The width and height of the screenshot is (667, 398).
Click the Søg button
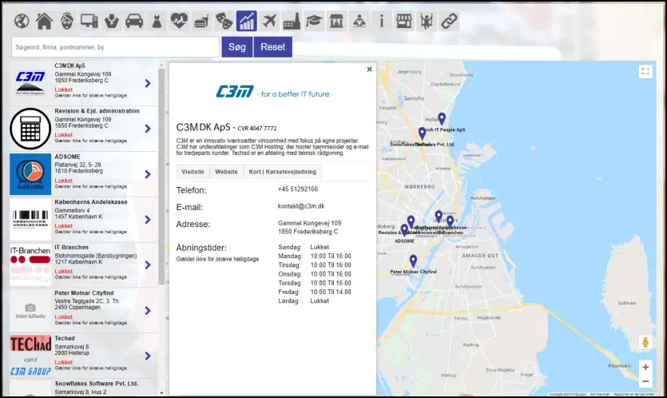pos(237,47)
